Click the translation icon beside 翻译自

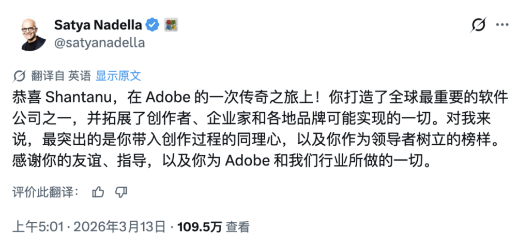pos(19,76)
